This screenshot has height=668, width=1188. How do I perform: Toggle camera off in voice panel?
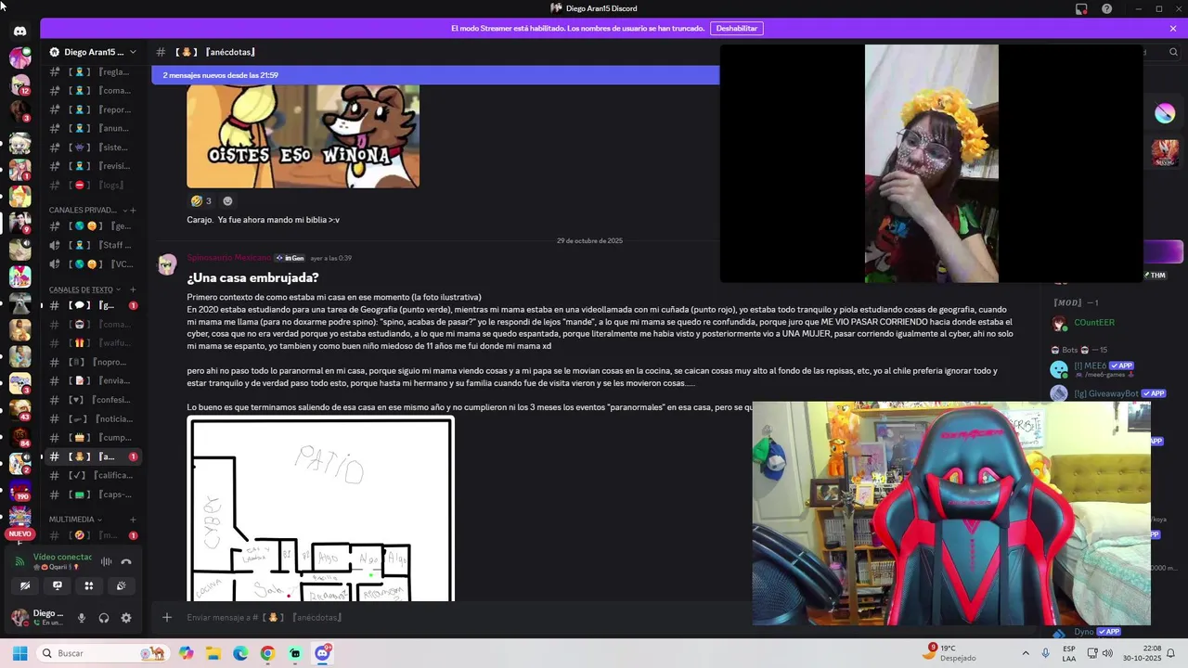coord(25,585)
